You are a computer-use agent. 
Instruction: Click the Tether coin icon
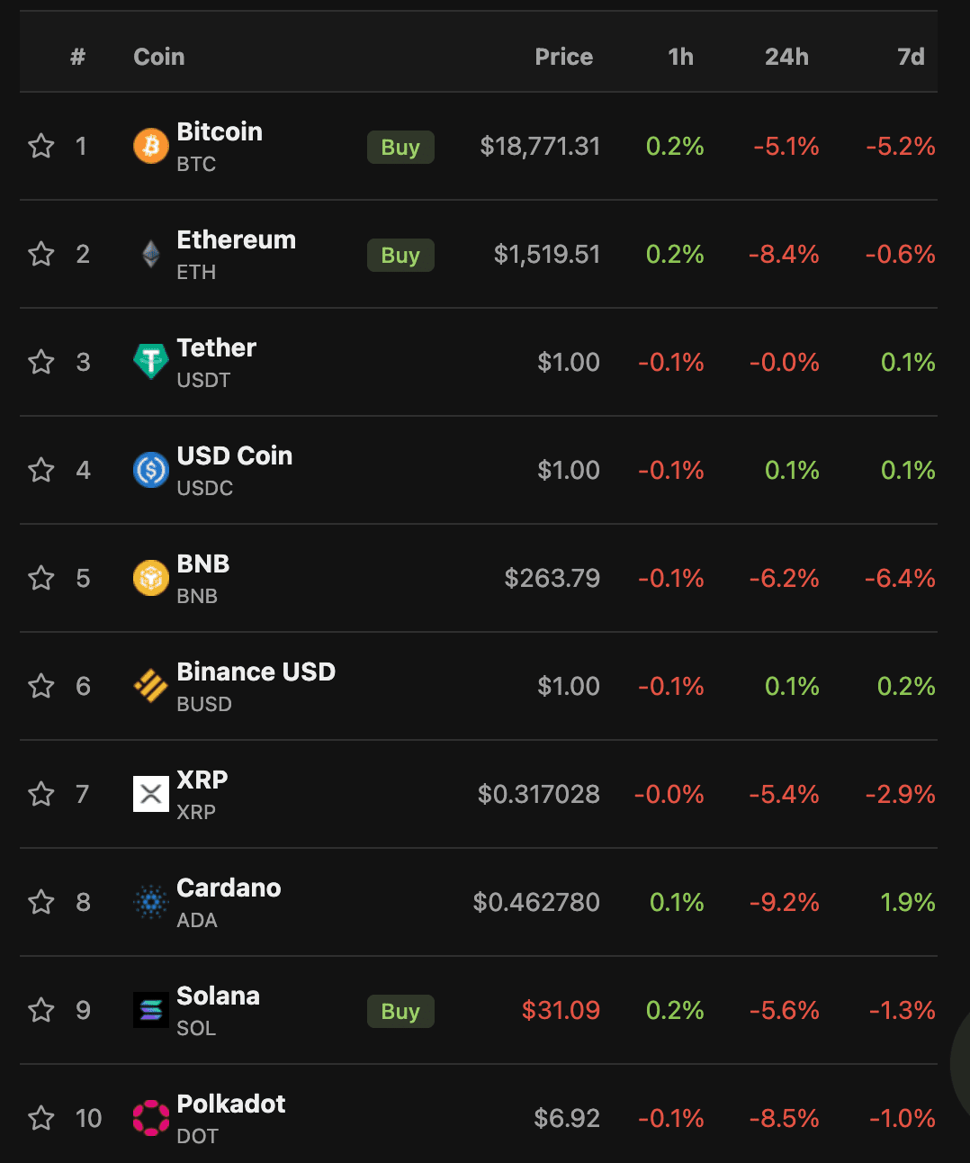[151, 362]
